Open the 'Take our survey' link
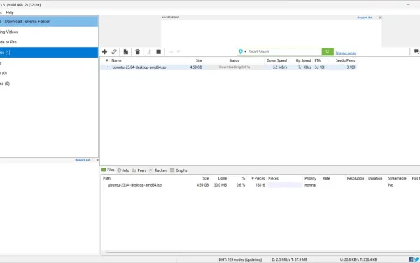The height and width of the screenshot is (263, 420). point(346,53)
